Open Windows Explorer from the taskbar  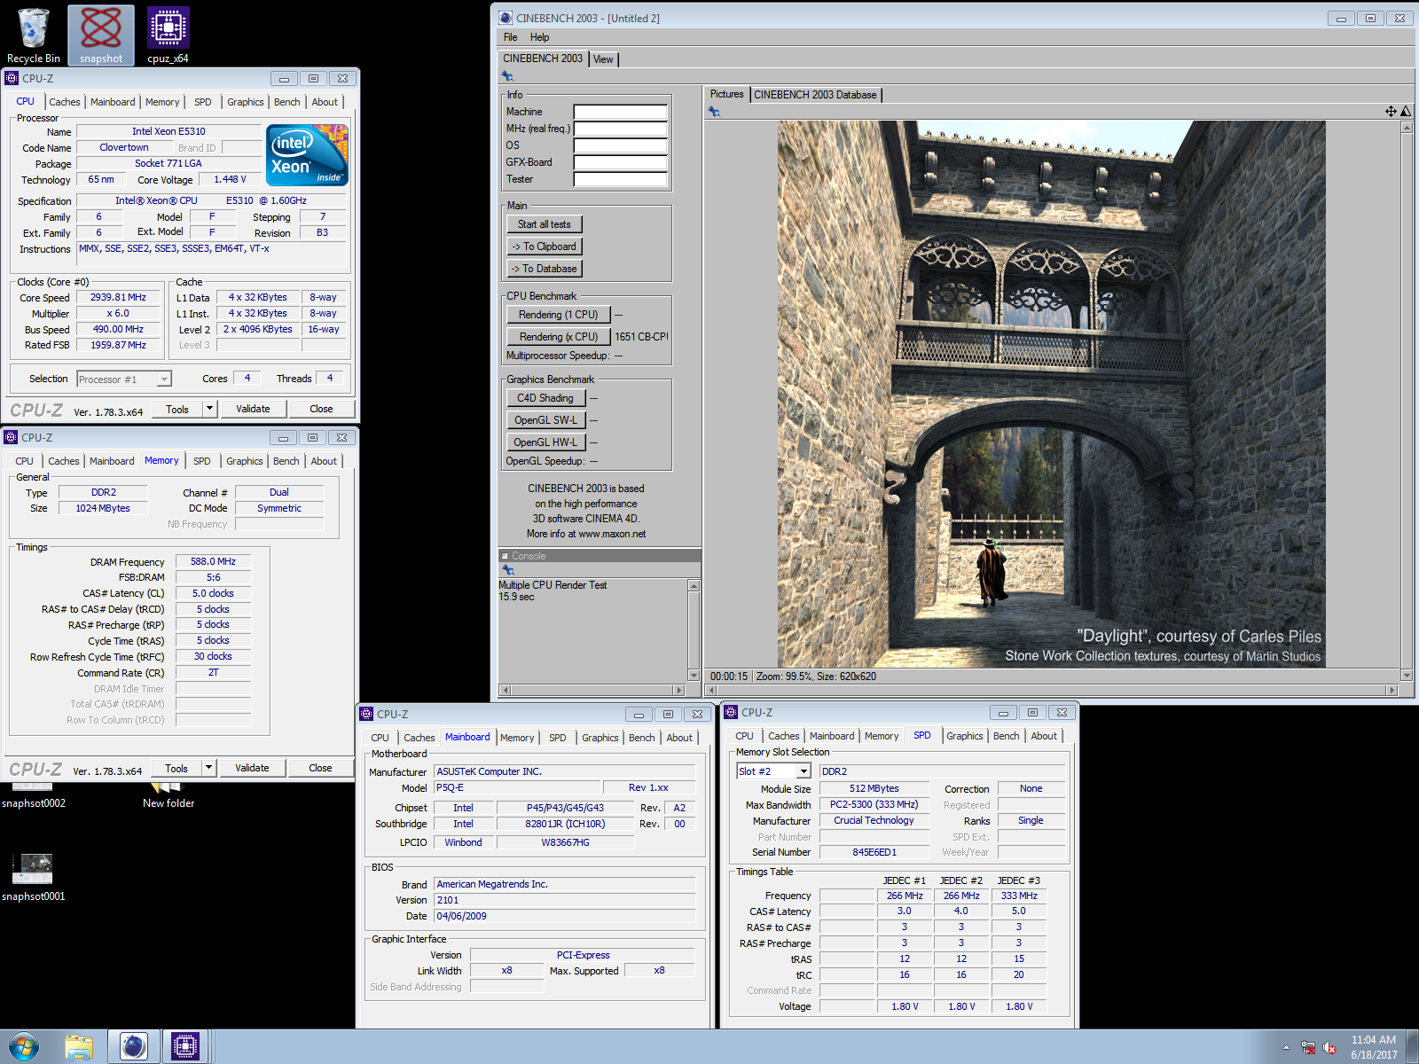coord(79,1047)
